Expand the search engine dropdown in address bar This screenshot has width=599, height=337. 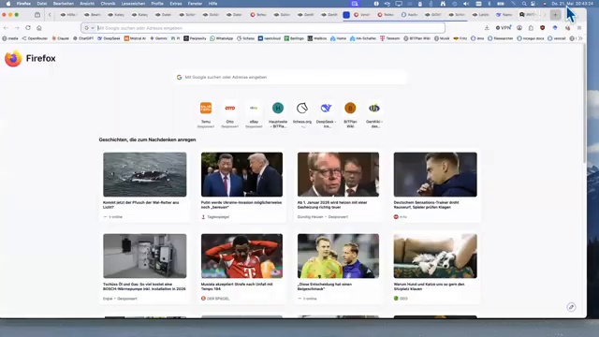click(89, 28)
